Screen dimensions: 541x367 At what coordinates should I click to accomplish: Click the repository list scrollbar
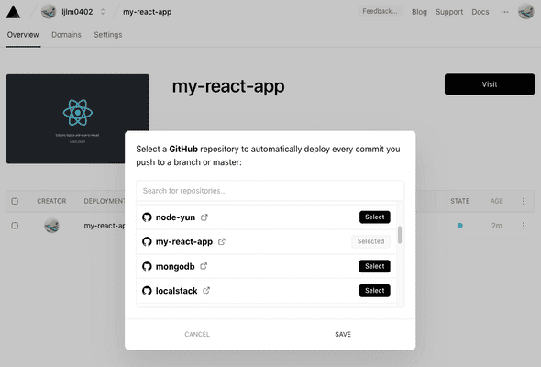coord(400,235)
